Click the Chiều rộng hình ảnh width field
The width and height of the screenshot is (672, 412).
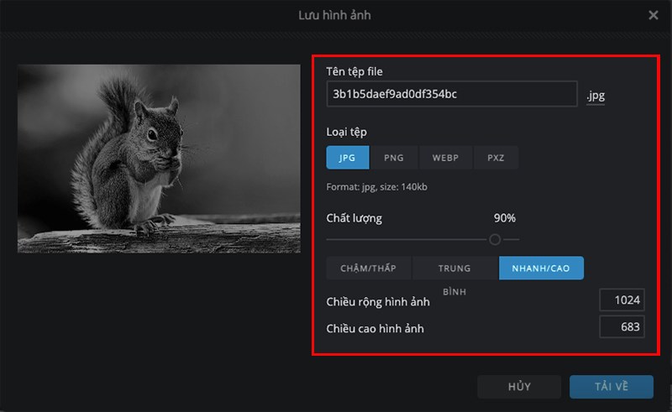[622, 300]
